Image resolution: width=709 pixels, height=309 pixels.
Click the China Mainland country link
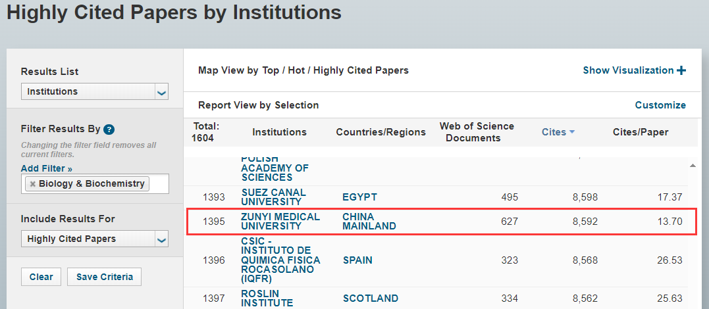(x=369, y=222)
